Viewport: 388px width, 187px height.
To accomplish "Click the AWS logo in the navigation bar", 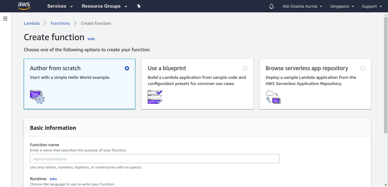I will [24, 6].
